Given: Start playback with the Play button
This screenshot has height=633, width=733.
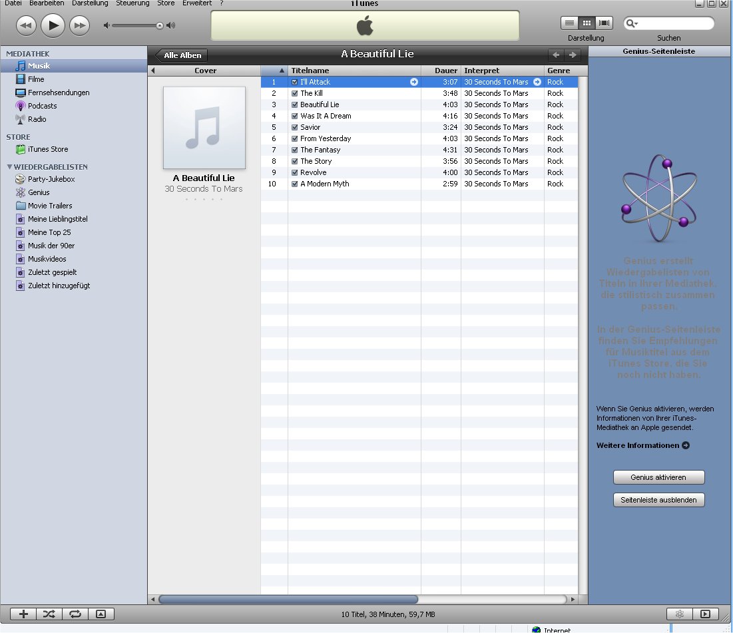Looking at the screenshot, I should point(53,25).
